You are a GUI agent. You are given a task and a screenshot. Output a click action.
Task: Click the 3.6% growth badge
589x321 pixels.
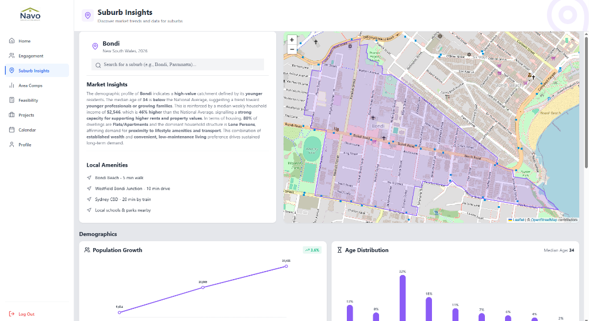click(x=312, y=250)
